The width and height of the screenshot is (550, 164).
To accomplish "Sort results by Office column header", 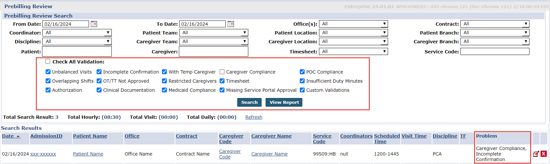I will 132,136.
